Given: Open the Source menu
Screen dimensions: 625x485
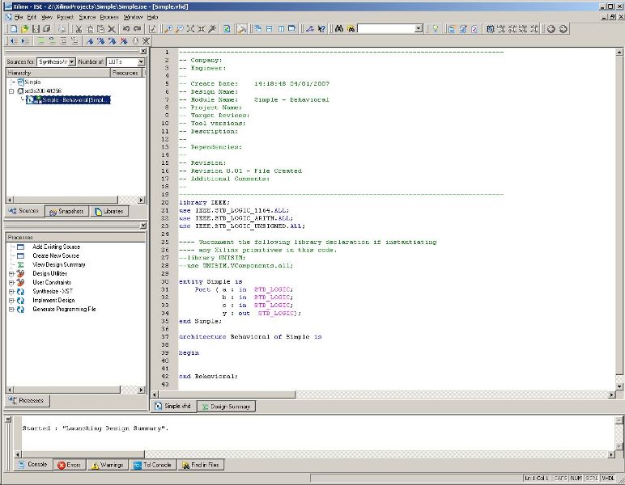Looking at the screenshot, I should 87,17.
